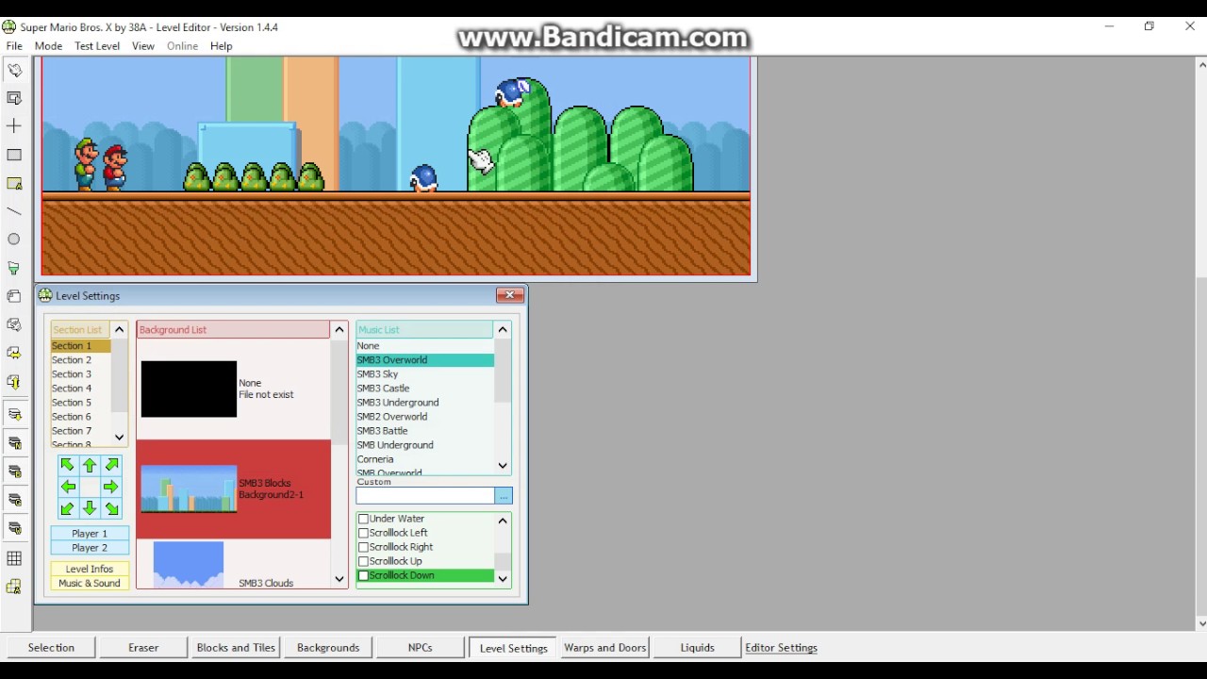Click the options list up chevron near Under Water
The height and width of the screenshot is (679, 1207).
(503, 521)
